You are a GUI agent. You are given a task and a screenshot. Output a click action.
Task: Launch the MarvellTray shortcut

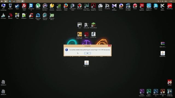click(x=170, y=6)
